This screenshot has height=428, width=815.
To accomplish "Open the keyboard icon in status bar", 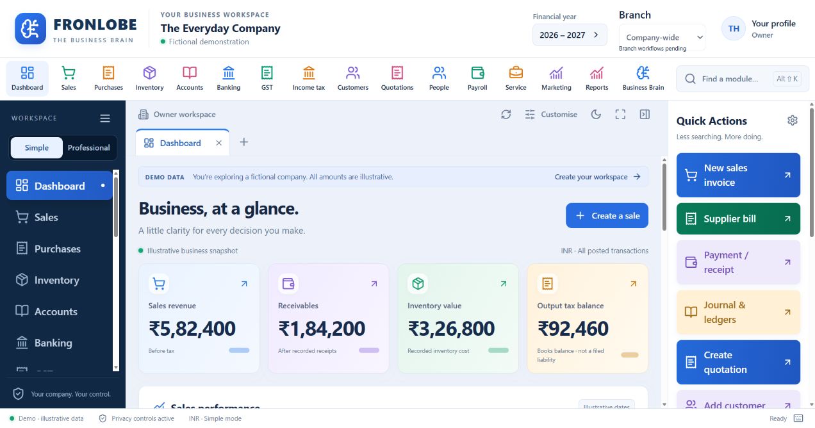I will (x=798, y=418).
